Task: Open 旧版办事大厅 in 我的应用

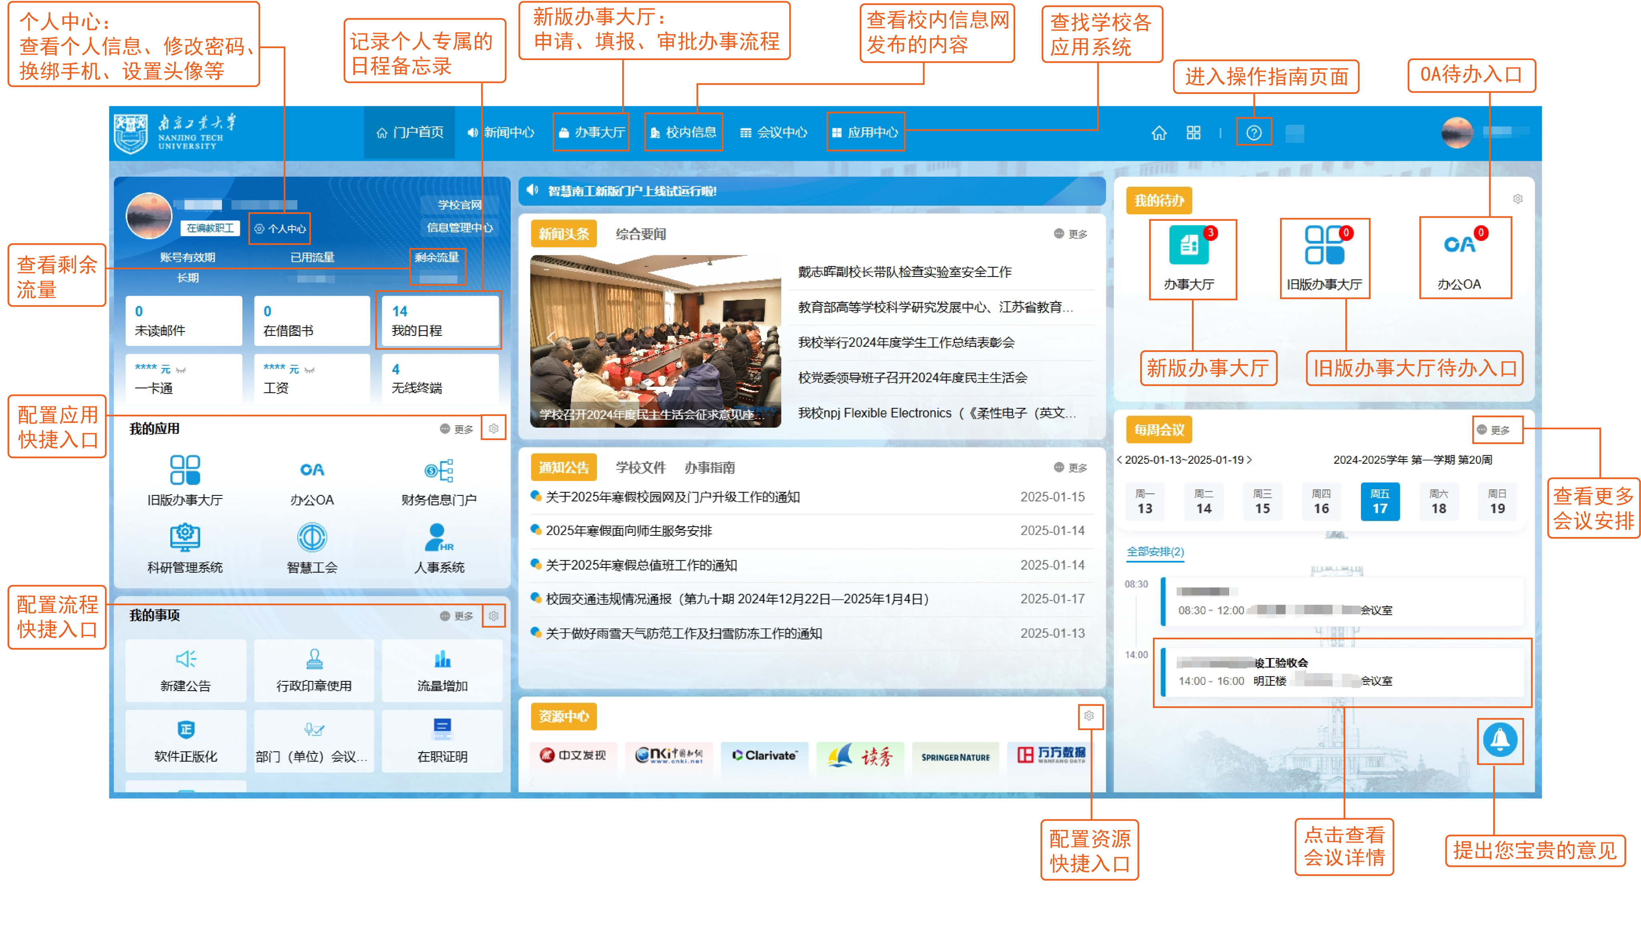Action: [x=185, y=481]
